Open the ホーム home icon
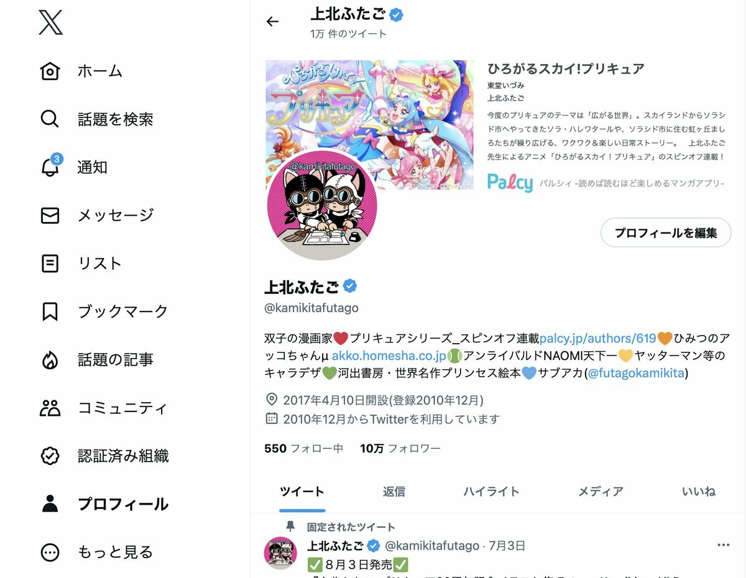 (x=50, y=71)
